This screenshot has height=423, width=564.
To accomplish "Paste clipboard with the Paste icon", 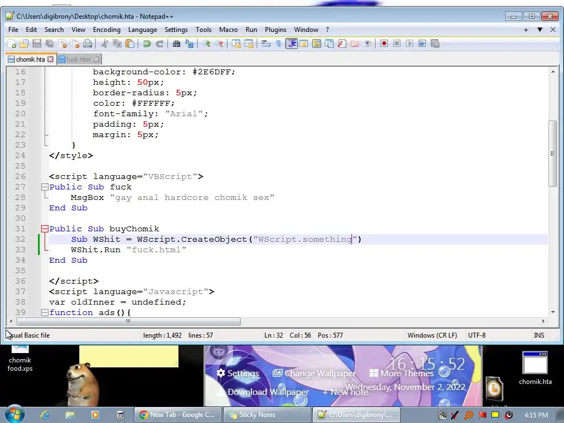I will click(130, 44).
